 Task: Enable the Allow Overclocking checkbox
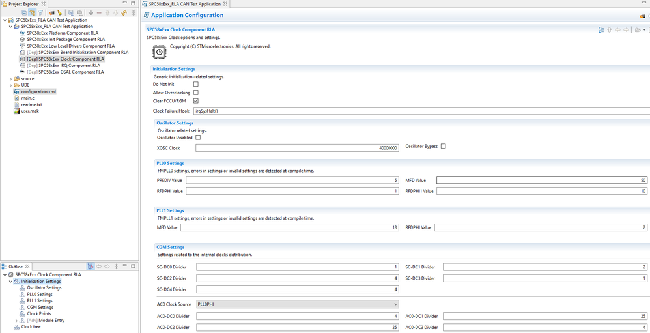click(x=196, y=93)
